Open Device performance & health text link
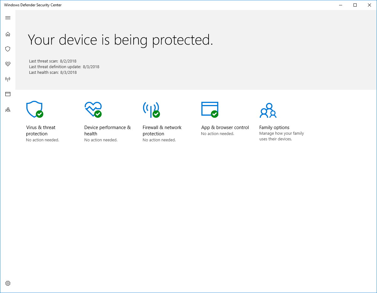 [x=107, y=131]
